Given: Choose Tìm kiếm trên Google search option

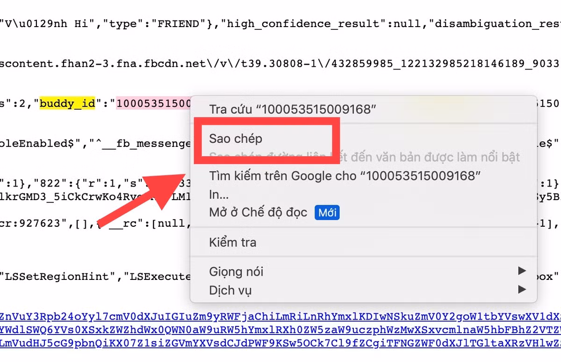Looking at the screenshot, I should (345, 176).
